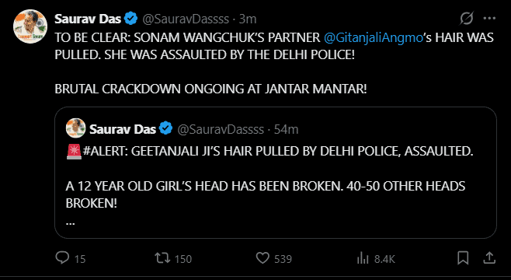Bookmark this post
This screenshot has width=511, height=280.
[463, 258]
